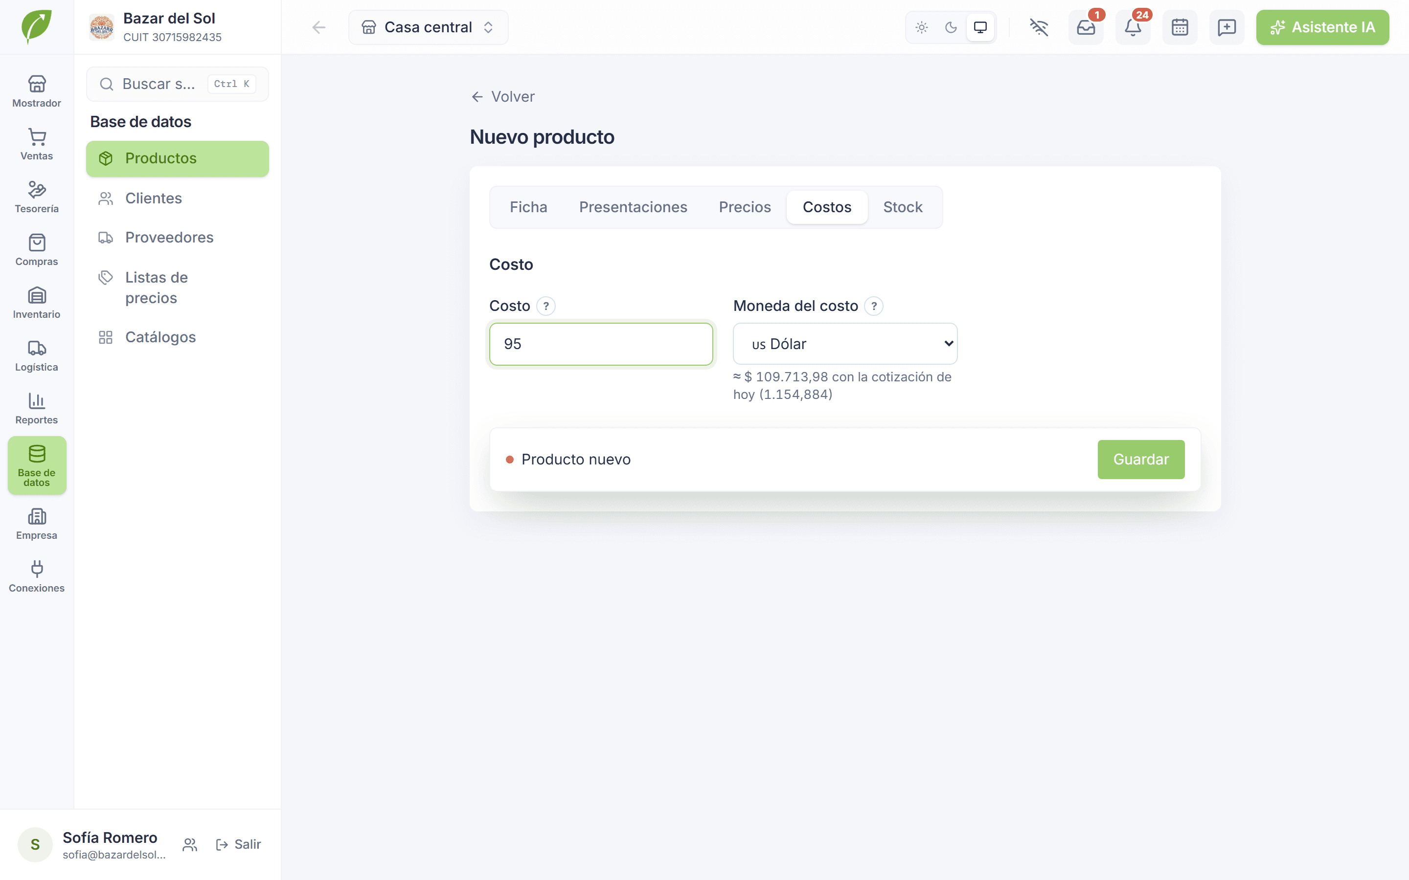Click the help icon next to Costo label
The width and height of the screenshot is (1409, 880).
click(x=545, y=306)
